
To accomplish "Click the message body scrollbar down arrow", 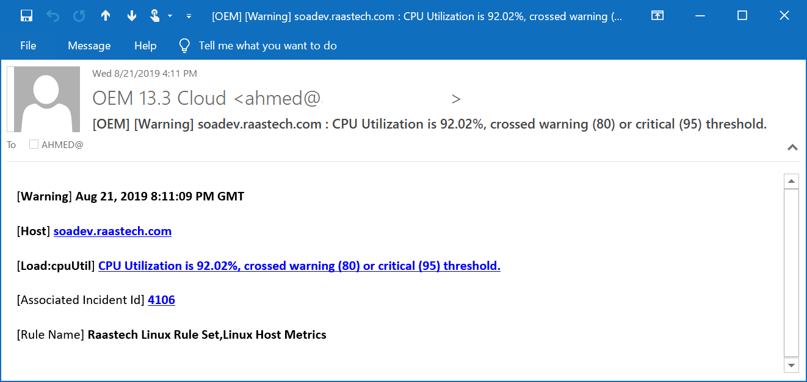I will (x=792, y=365).
